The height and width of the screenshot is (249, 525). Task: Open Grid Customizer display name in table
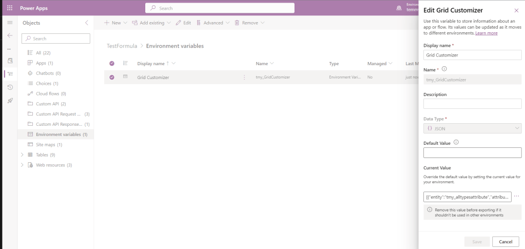(x=153, y=77)
